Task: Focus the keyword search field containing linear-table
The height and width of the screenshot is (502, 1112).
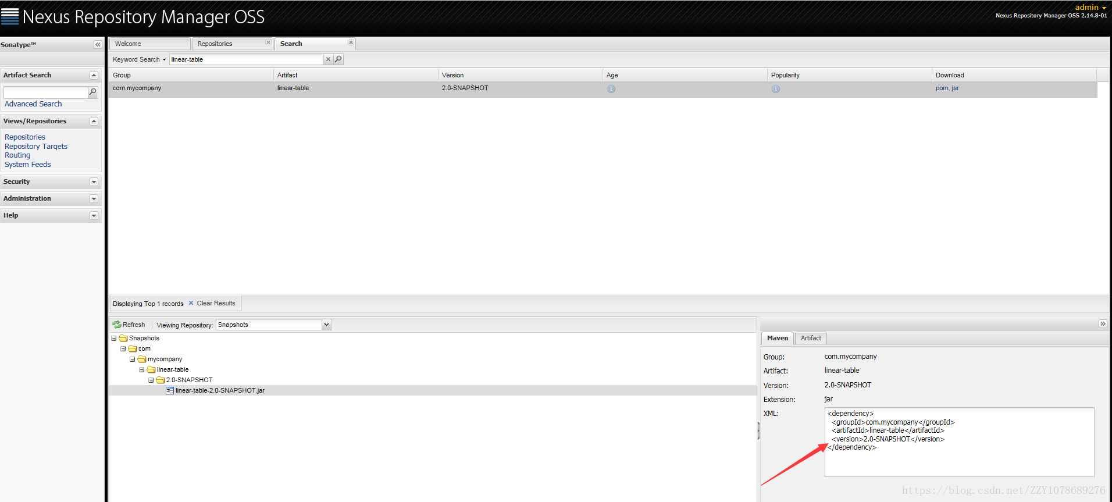Action: coord(246,59)
